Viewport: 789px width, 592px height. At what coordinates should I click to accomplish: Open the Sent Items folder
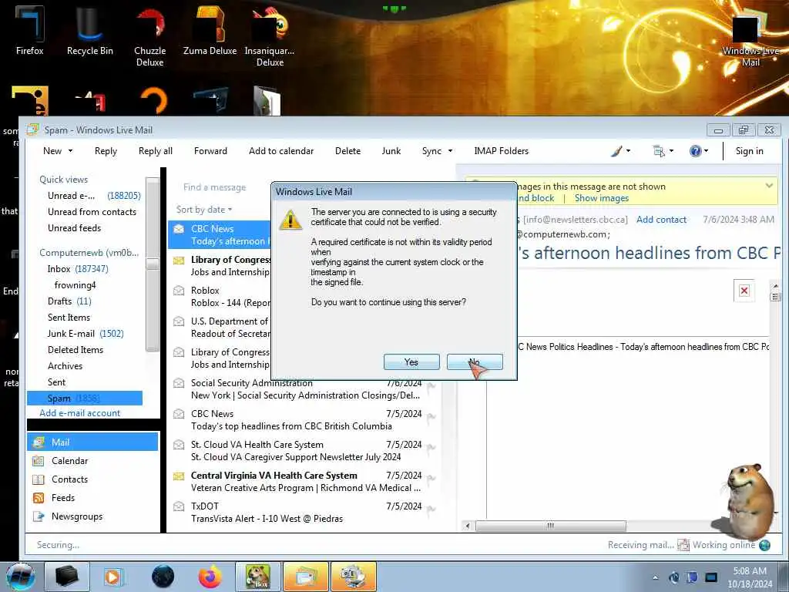[x=69, y=317]
